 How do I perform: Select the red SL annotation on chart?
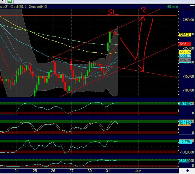[x=111, y=12]
